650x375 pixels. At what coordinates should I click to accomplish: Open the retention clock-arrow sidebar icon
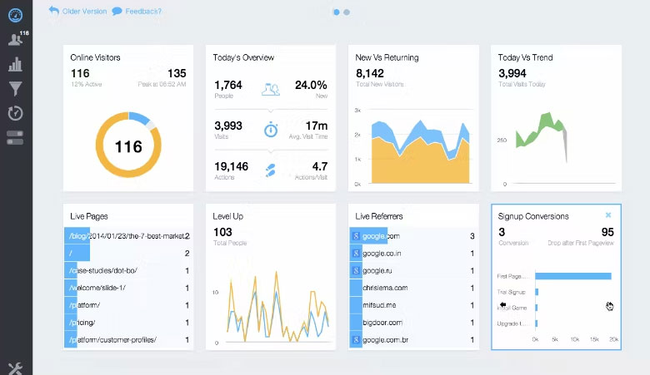(x=15, y=113)
